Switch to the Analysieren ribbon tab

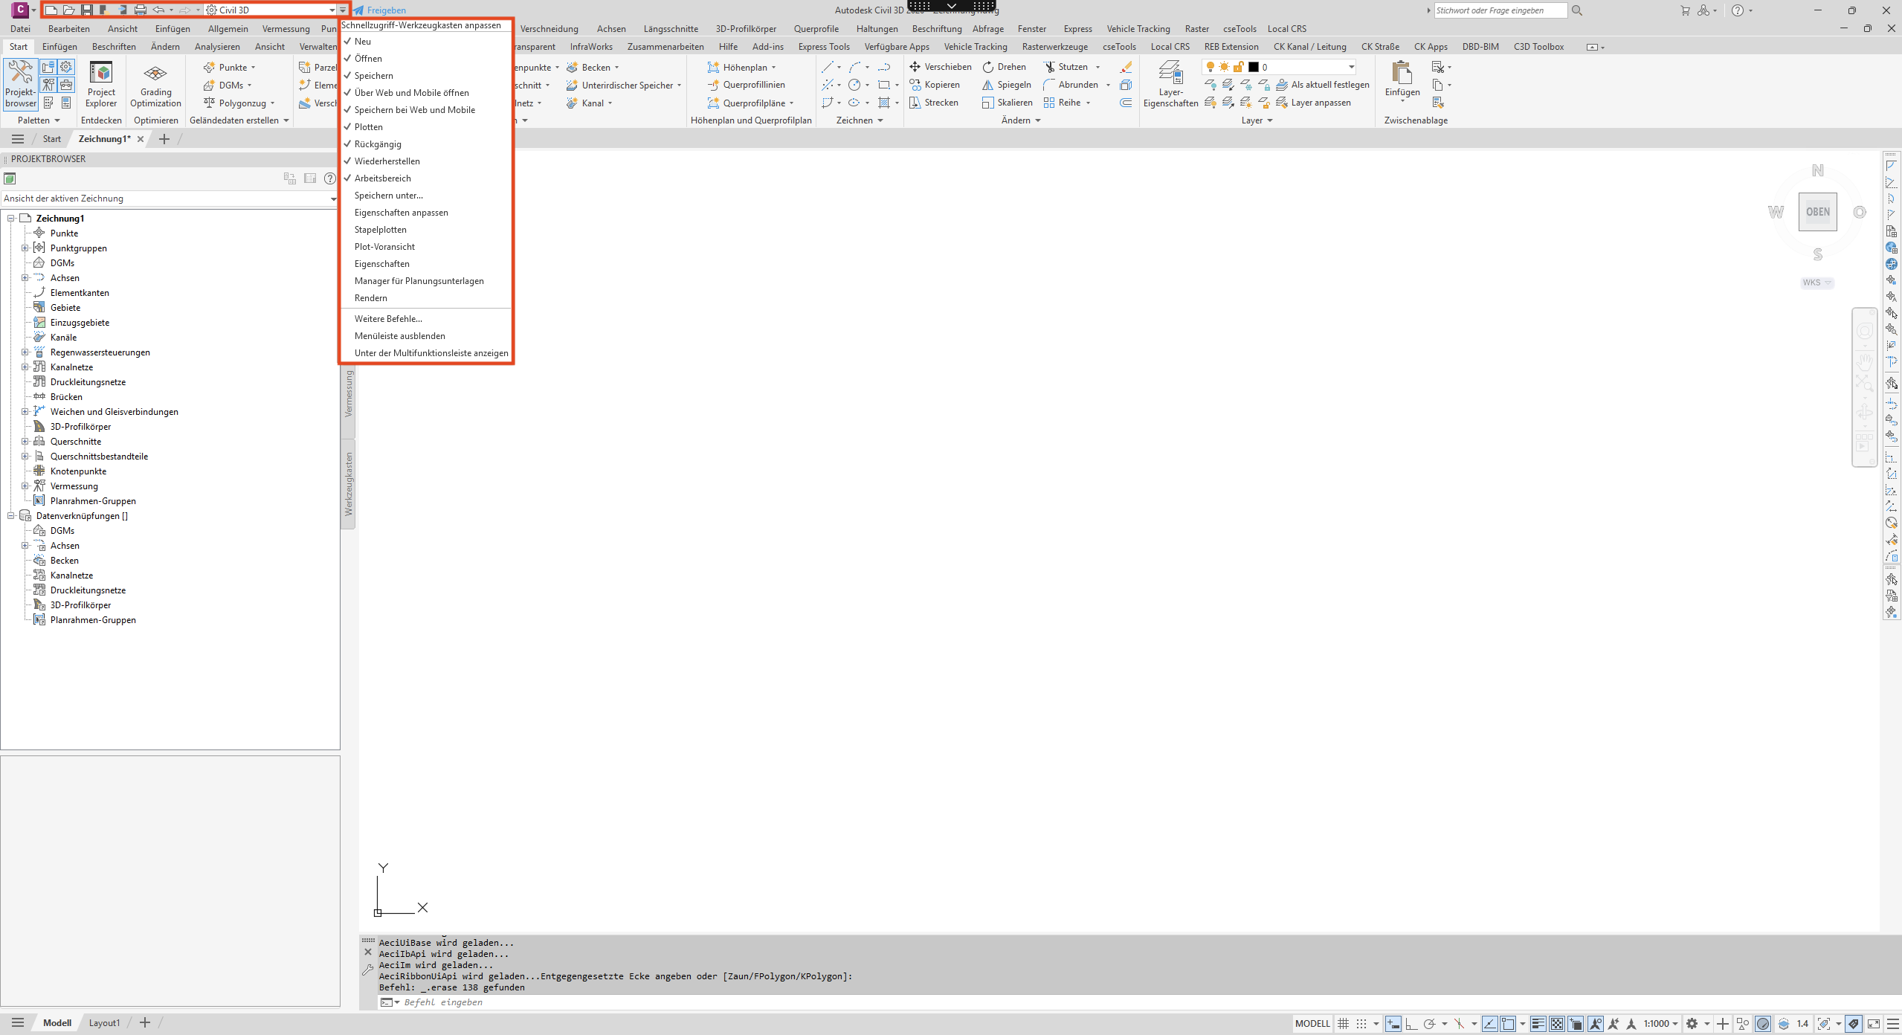(x=217, y=47)
